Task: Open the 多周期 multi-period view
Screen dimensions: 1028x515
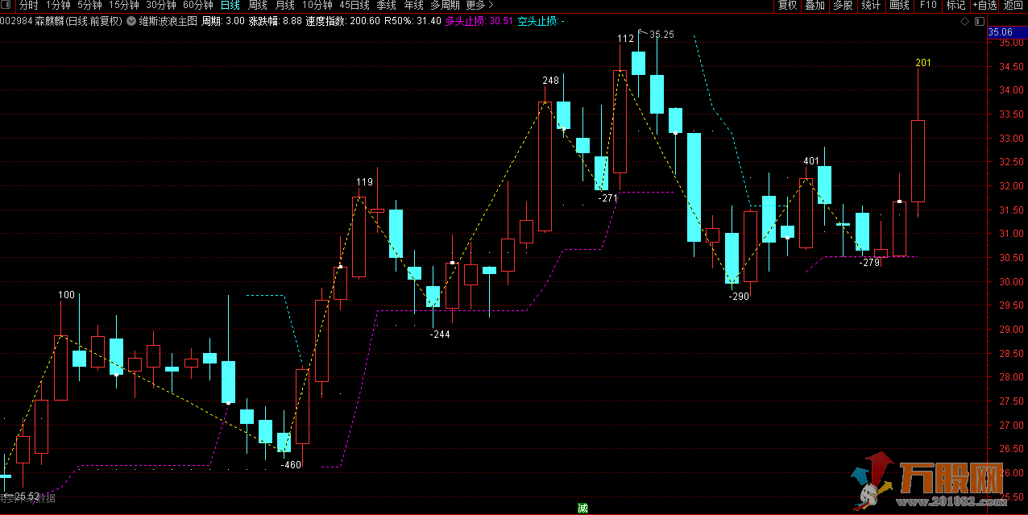Action: 446,6
